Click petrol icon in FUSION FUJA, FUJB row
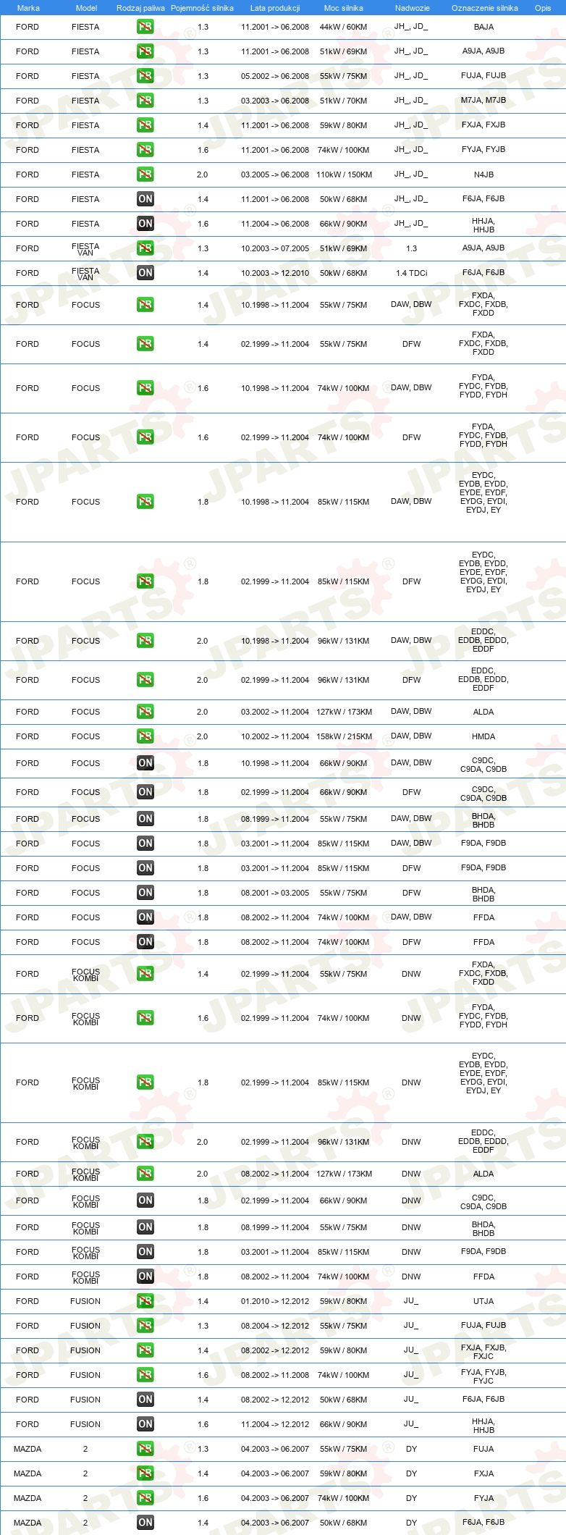 (145, 1326)
